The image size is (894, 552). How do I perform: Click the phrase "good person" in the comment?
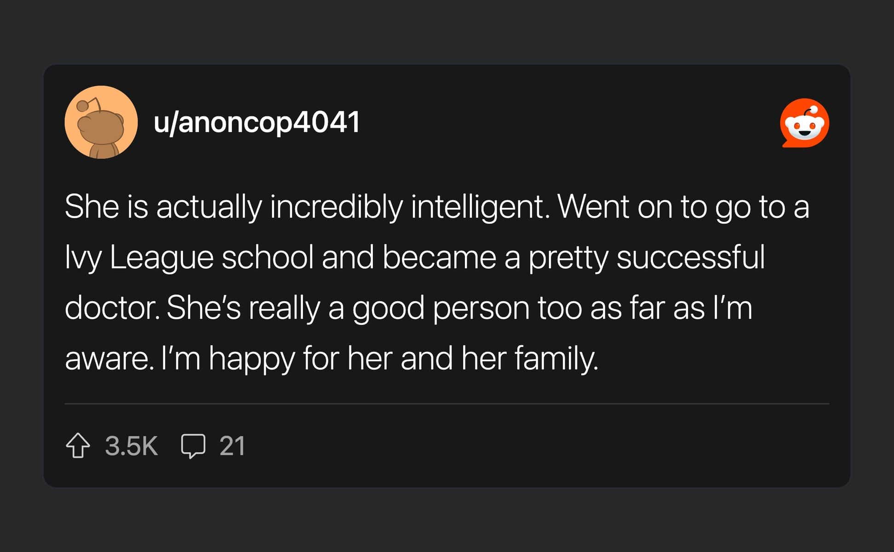point(441,308)
